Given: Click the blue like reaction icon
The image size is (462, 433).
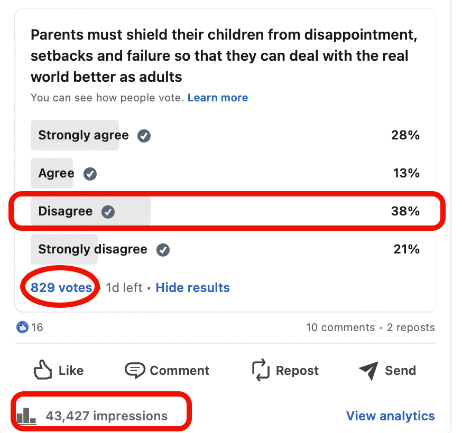Looking at the screenshot, I should pos(23,327).
